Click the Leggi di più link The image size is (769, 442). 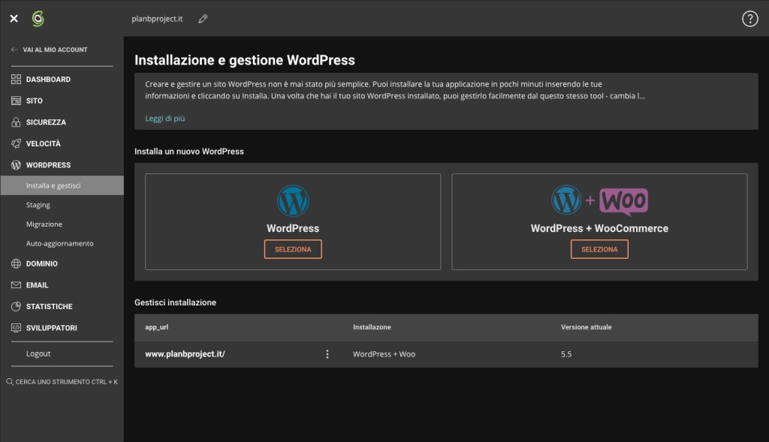pos(164,119)
